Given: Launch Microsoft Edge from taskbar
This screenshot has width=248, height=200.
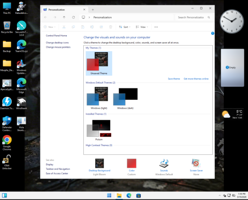Looking at the screenshot, I should (x=129, y=196).
